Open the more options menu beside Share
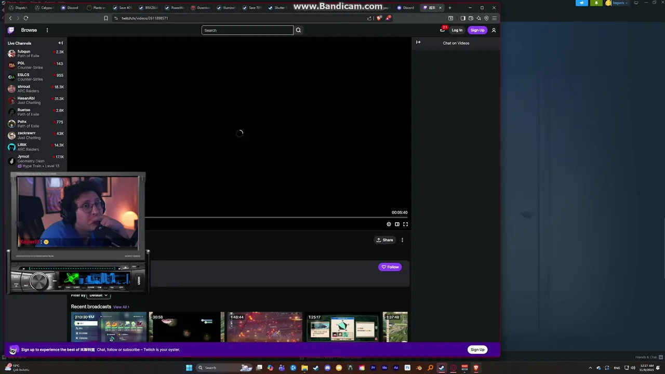The height and width of the screenshot is (374, 665). pyautogui.click(x=402, y=240)
